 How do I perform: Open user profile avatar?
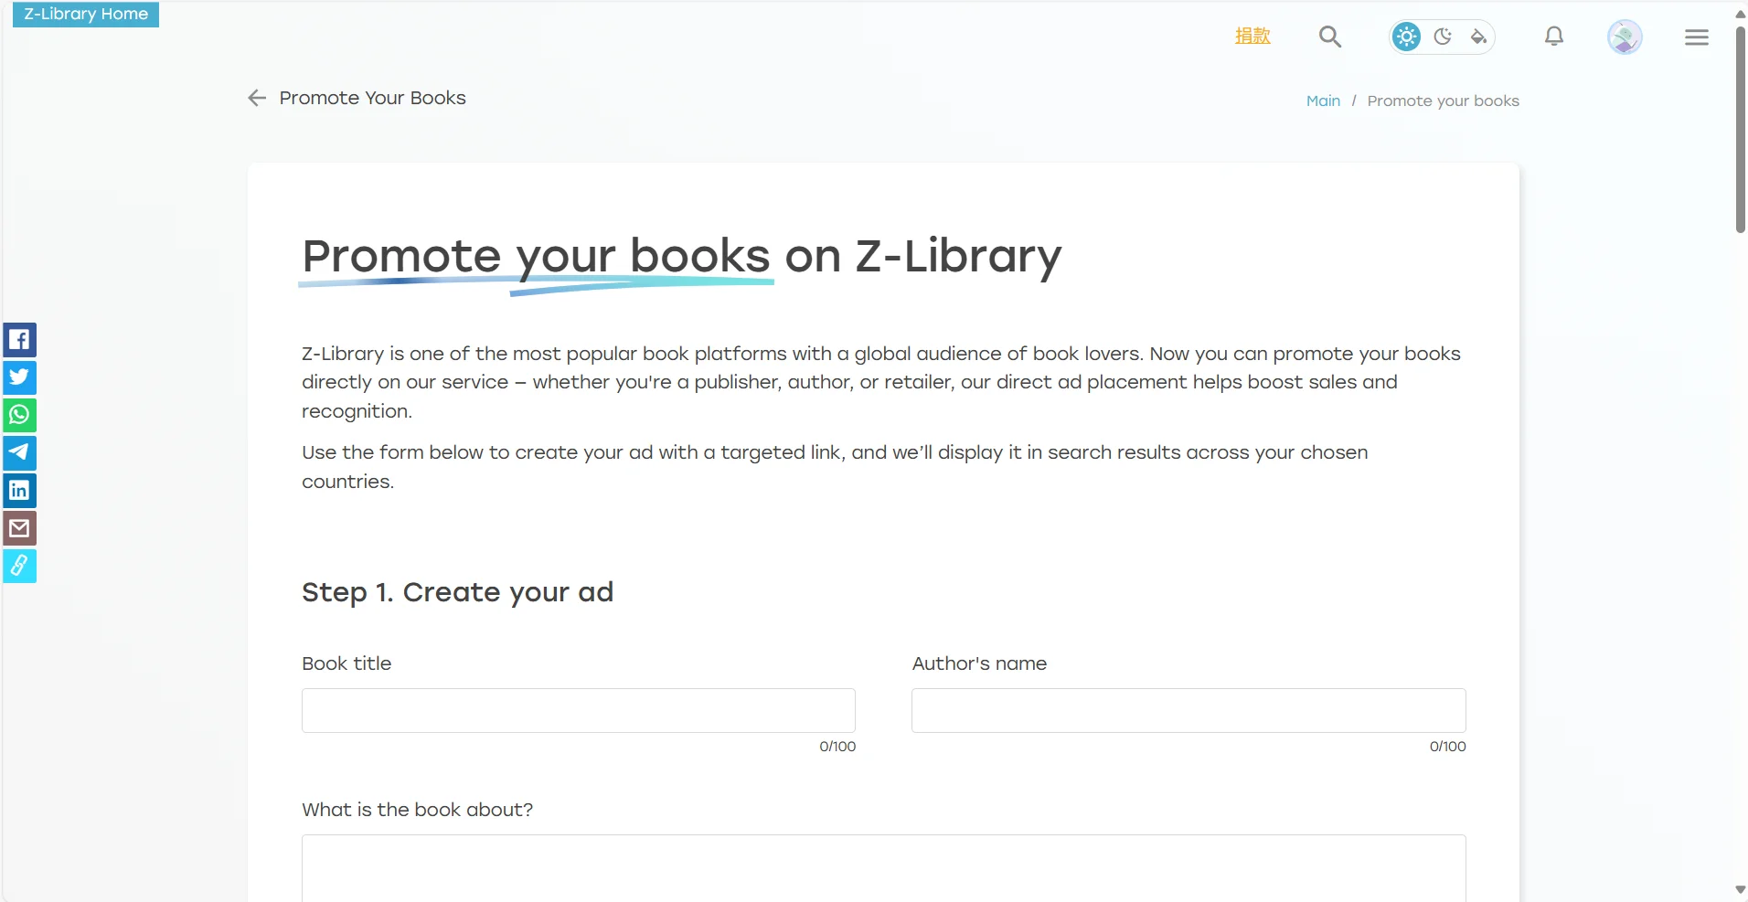click(x=1625, y=37)
